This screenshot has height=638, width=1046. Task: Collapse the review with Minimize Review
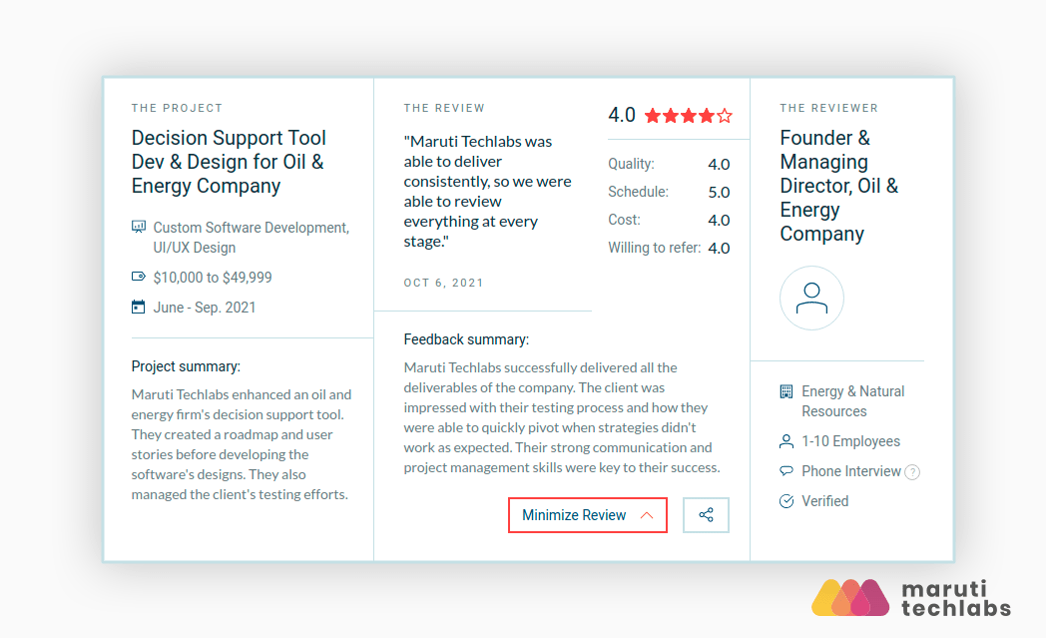[587, 515]
